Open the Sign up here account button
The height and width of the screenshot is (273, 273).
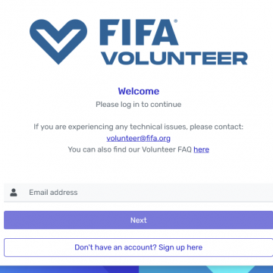(138, 247)
